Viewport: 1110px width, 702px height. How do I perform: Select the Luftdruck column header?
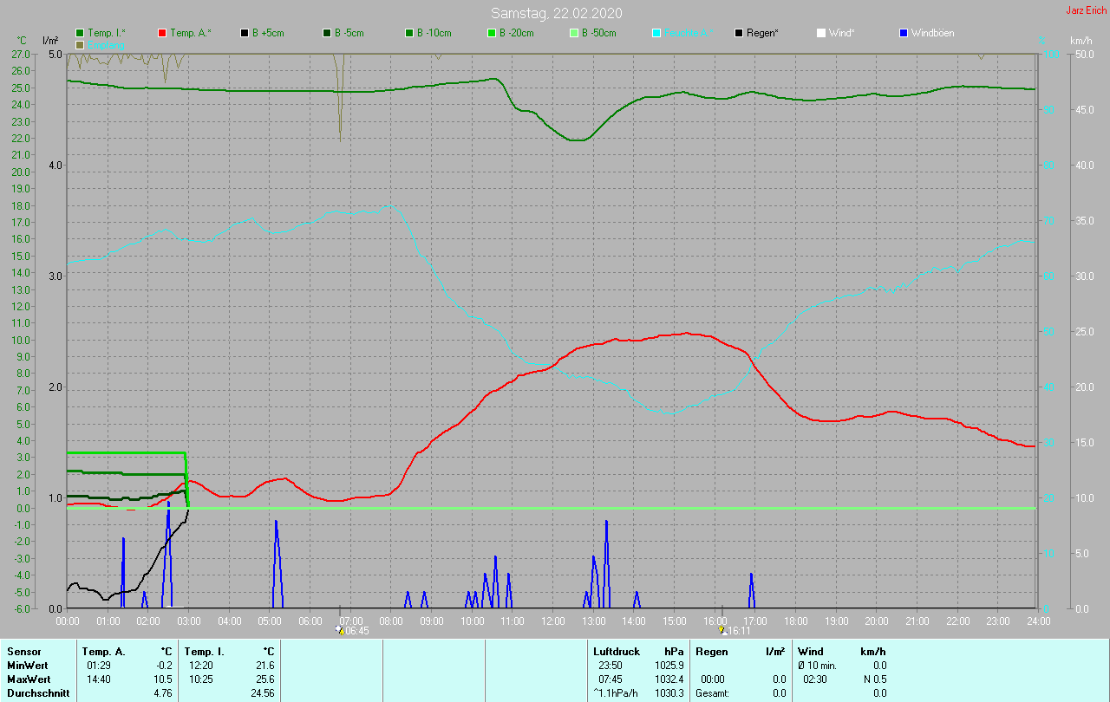[x=615, y=651]
